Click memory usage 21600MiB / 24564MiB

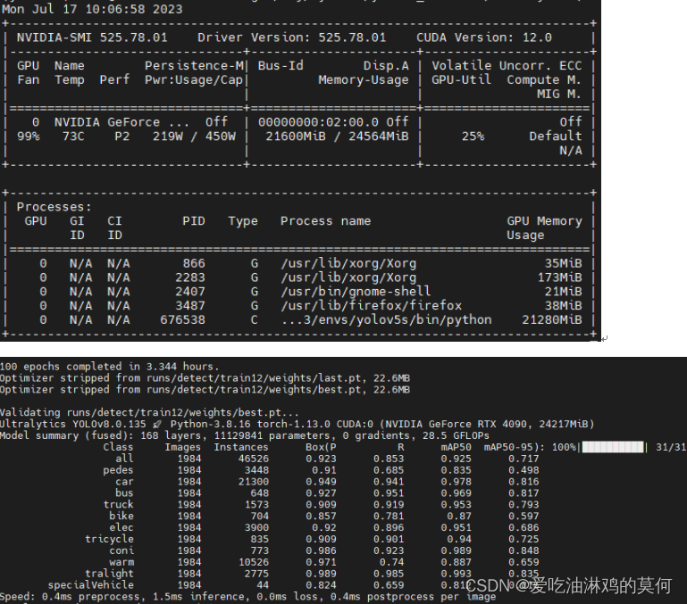[x=337, y=137]
